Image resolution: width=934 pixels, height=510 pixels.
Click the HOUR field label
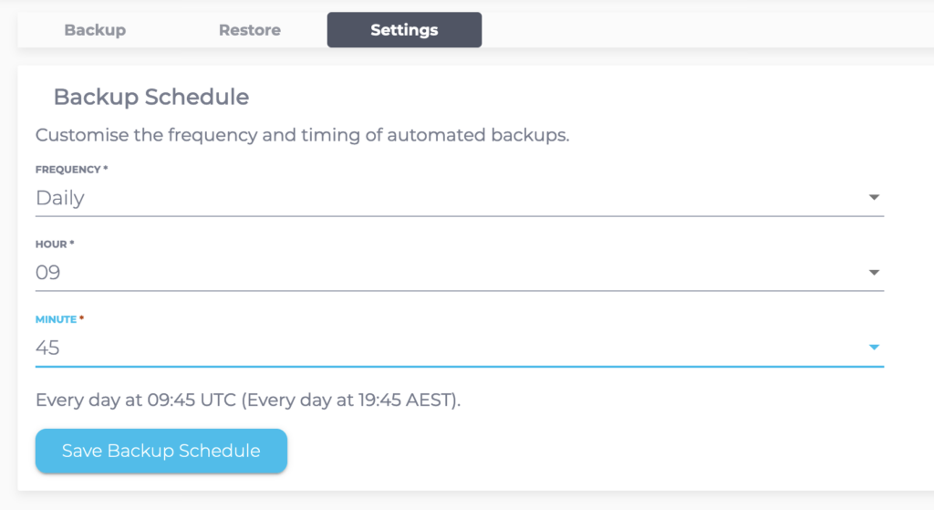pos(51,245)
